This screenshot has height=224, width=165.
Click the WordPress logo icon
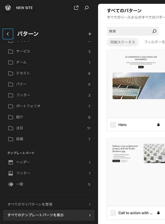pos(8,8)
